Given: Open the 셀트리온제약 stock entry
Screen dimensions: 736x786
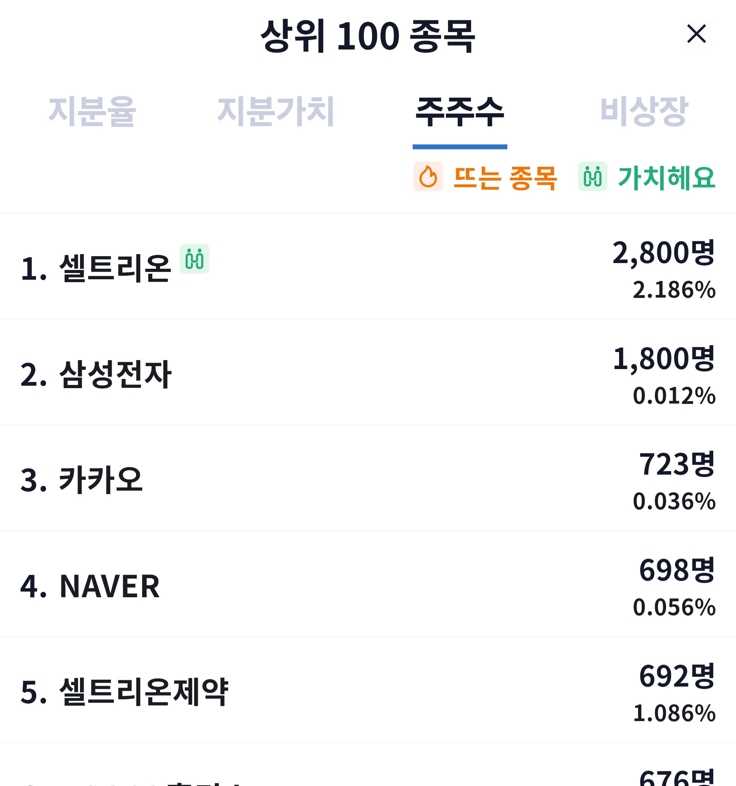Looking at the screenshot, I should pos(368,690).
